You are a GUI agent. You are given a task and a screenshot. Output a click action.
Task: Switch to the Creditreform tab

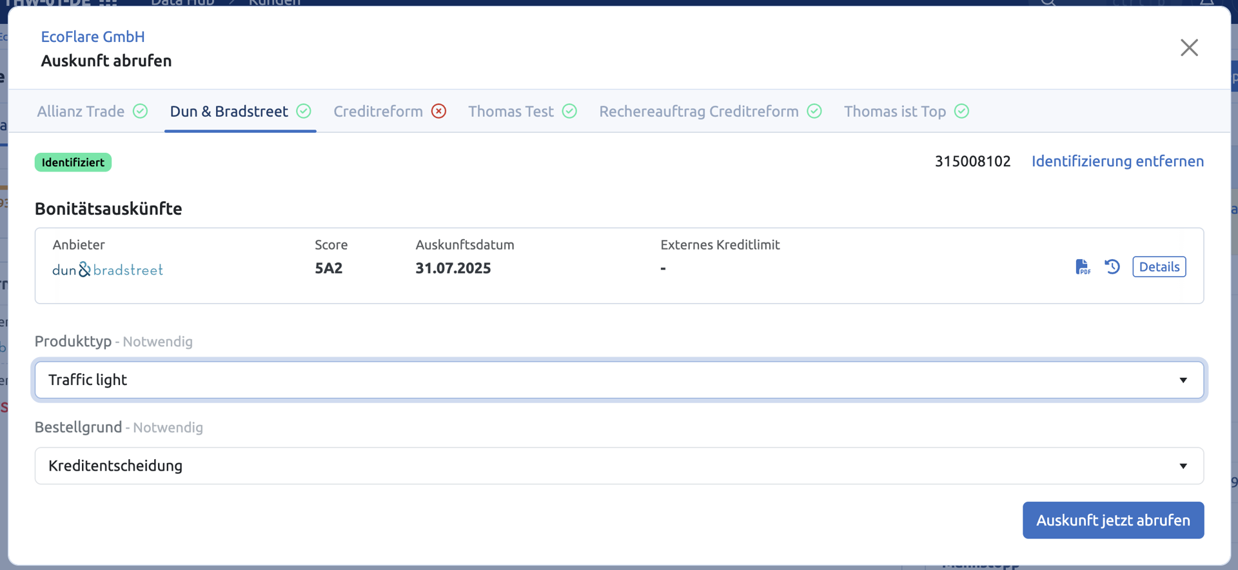[x=389, y=112]
